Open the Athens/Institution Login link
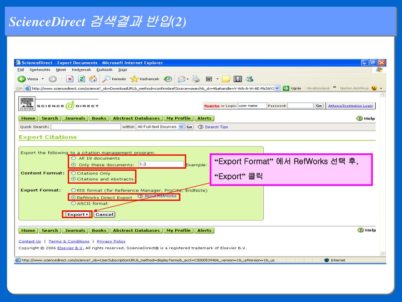402x302 pixels. click(351, 106)
